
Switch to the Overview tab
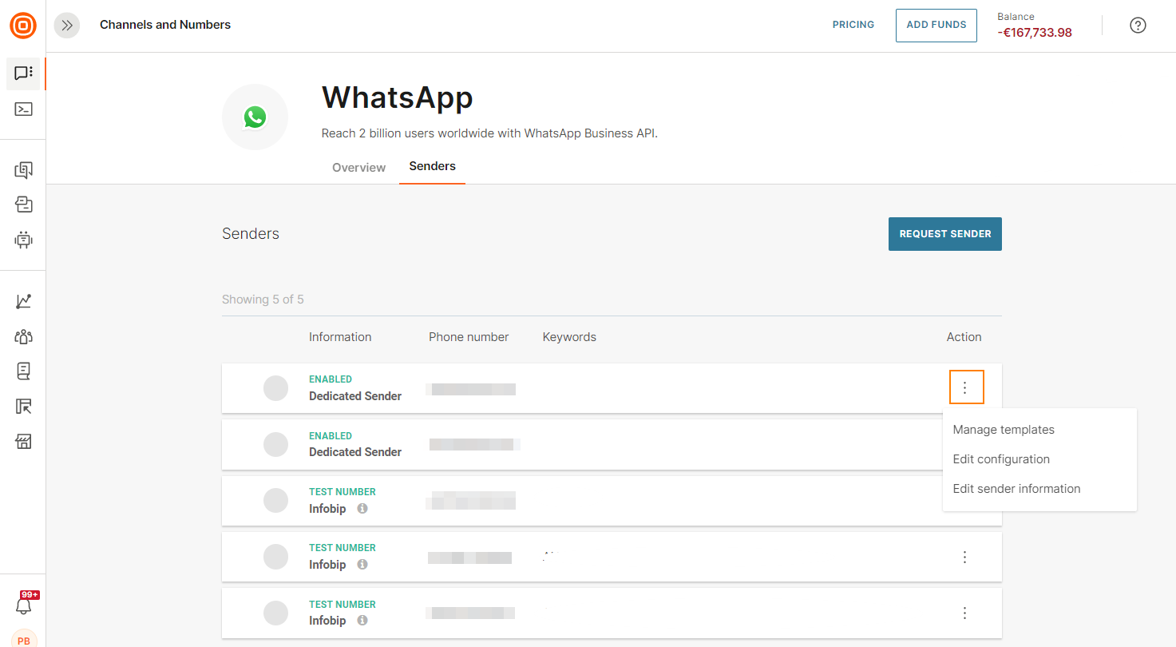click(x=358, y=168)
